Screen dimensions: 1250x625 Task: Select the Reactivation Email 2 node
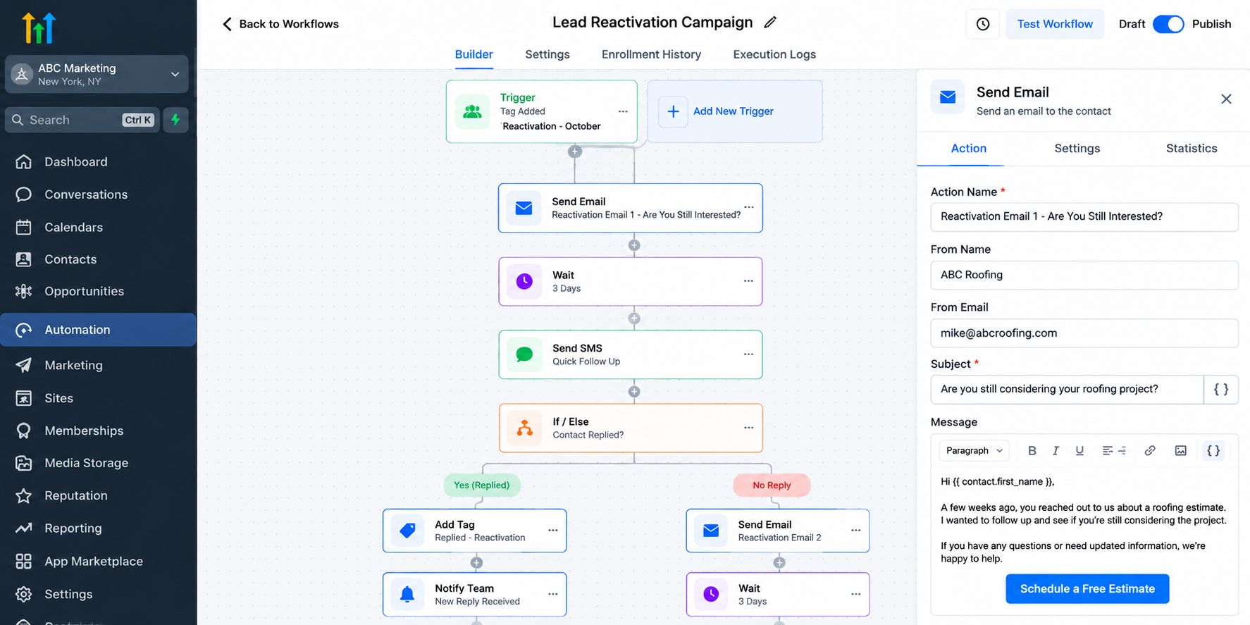tap(778, 531)
